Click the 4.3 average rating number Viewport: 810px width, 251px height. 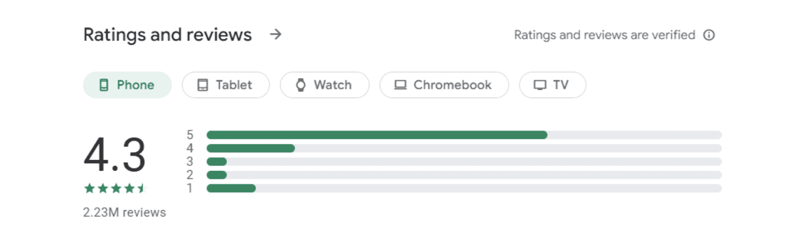(x=115, y=156)
